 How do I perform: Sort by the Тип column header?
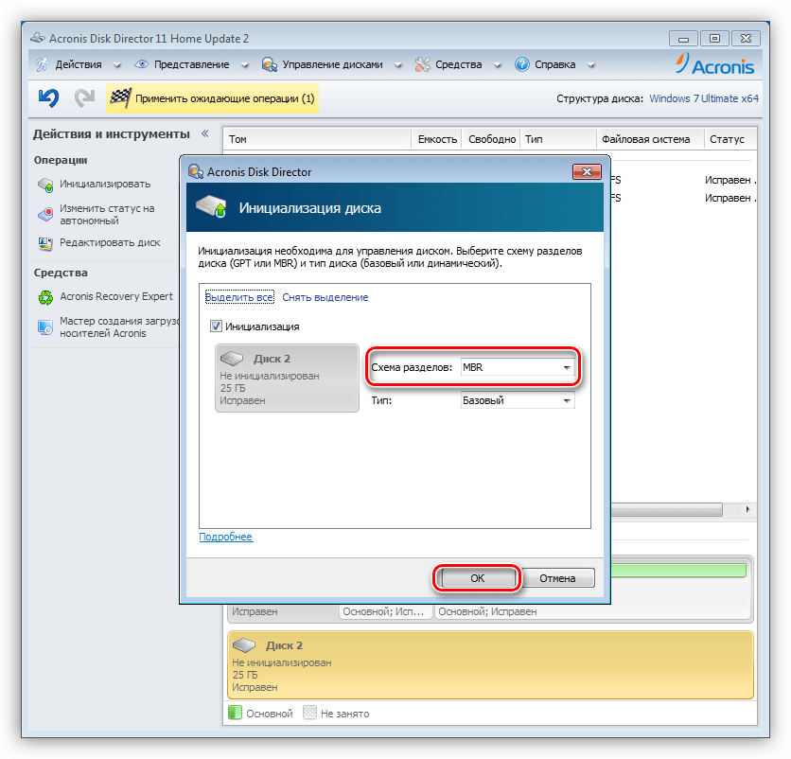pos(558,139)
